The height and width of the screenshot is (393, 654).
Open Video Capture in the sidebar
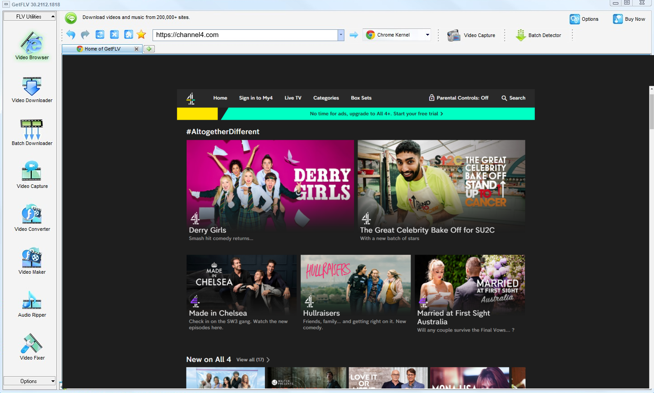point(32,175)
